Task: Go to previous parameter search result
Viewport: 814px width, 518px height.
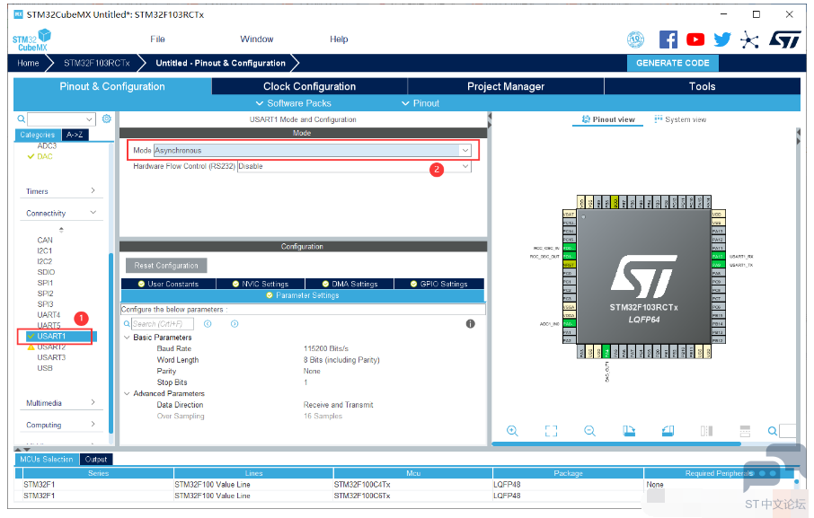Action: point(208,324)
